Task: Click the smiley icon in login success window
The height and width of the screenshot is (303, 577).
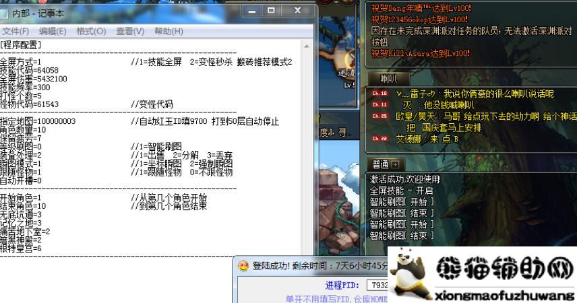Action: [x=243, y=265]
